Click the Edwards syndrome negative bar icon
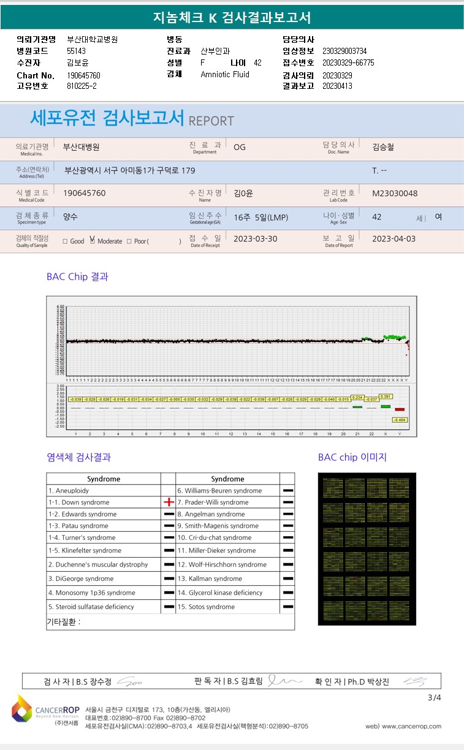Viewport: 464px width, 750px height. pyautogui.click(x=169, y=514)
